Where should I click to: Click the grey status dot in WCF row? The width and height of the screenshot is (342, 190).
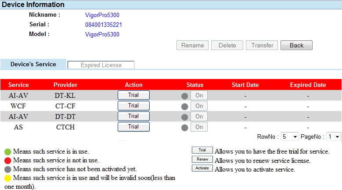(x=184, y=107)
